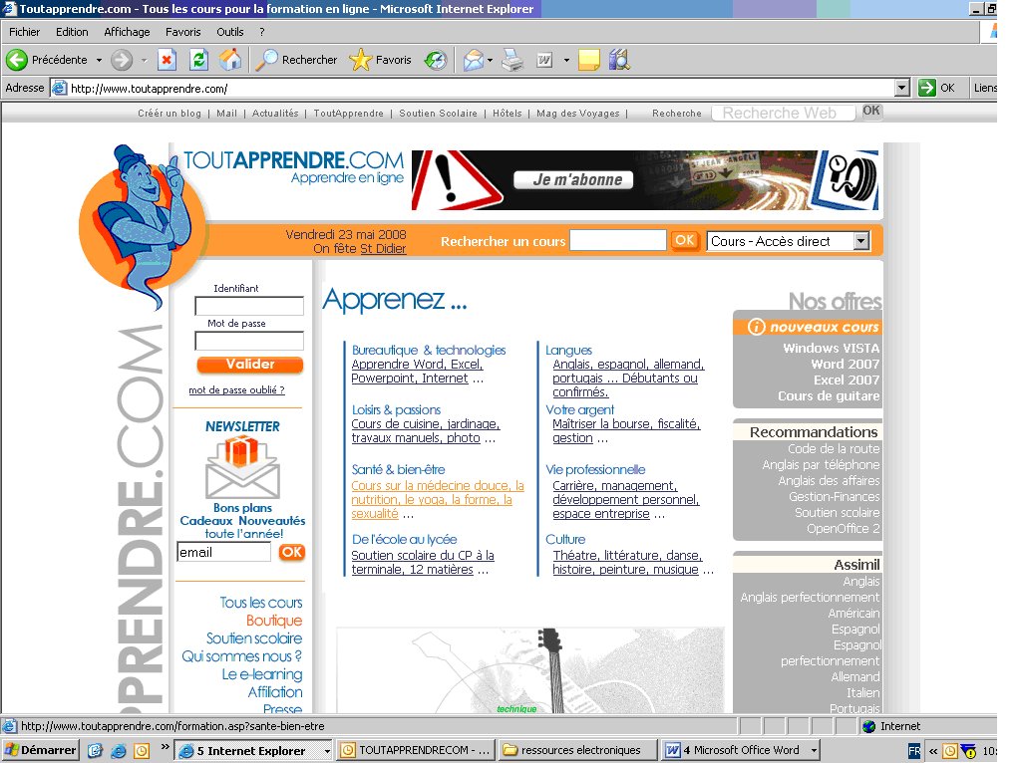Click the Research books toolbar icon
The image size is (1021, 763).
pos(619,60)
